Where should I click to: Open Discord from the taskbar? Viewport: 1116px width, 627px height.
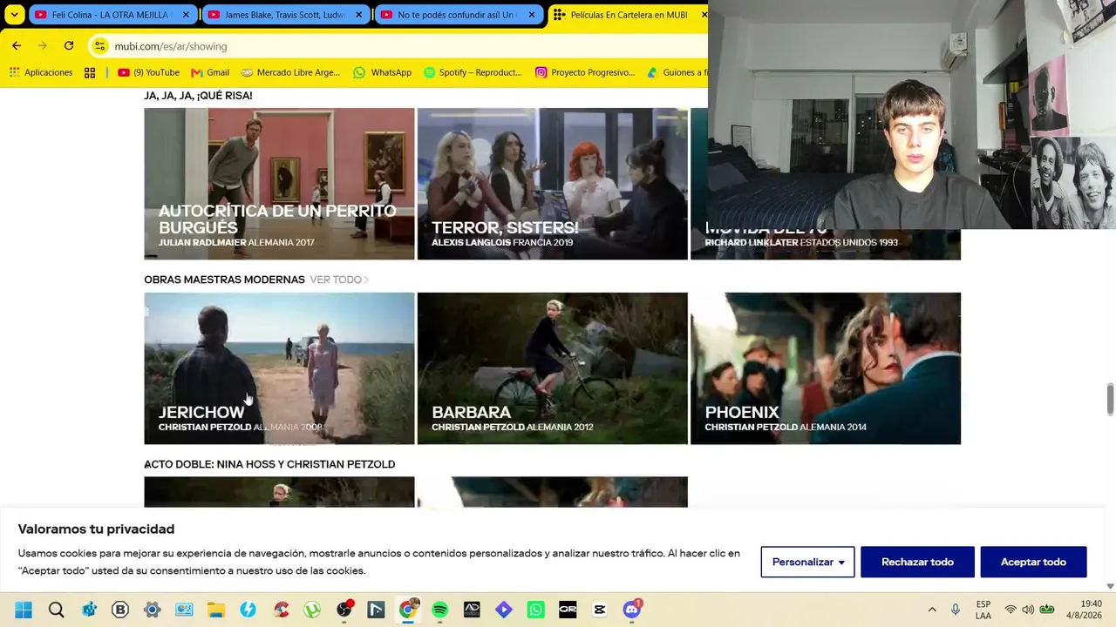[632, 610]
